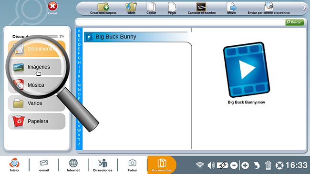Screen dimensions: 310x174
Task: Click the green Buscar button
Action: (295, 22)
